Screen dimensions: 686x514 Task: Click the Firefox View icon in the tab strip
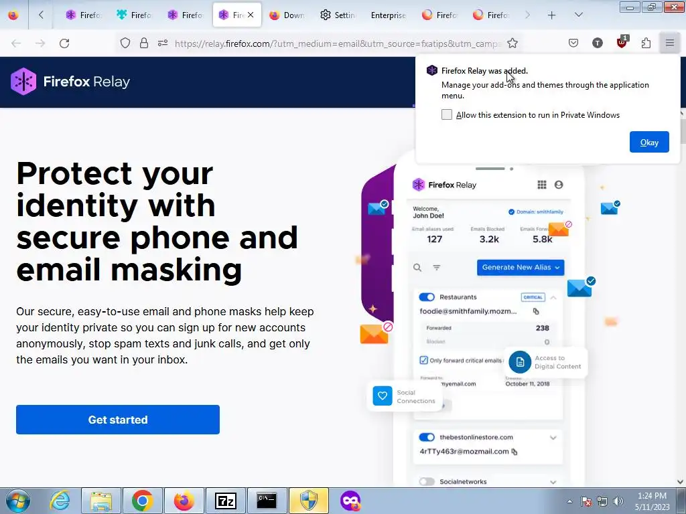(x=13, y=15)
